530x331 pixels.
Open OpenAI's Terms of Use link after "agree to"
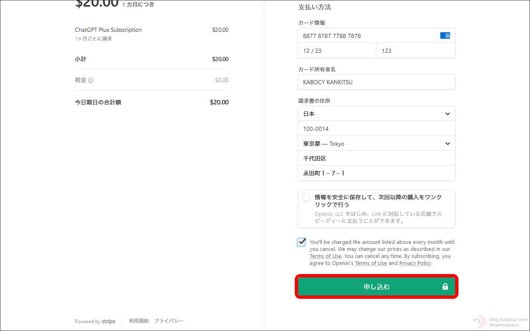pyautogui.click(x=371, y=263)
